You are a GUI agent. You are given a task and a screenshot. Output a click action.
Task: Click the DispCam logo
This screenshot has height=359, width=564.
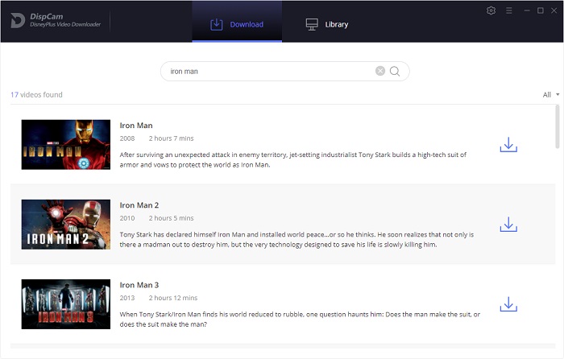(x=17, y=21)
